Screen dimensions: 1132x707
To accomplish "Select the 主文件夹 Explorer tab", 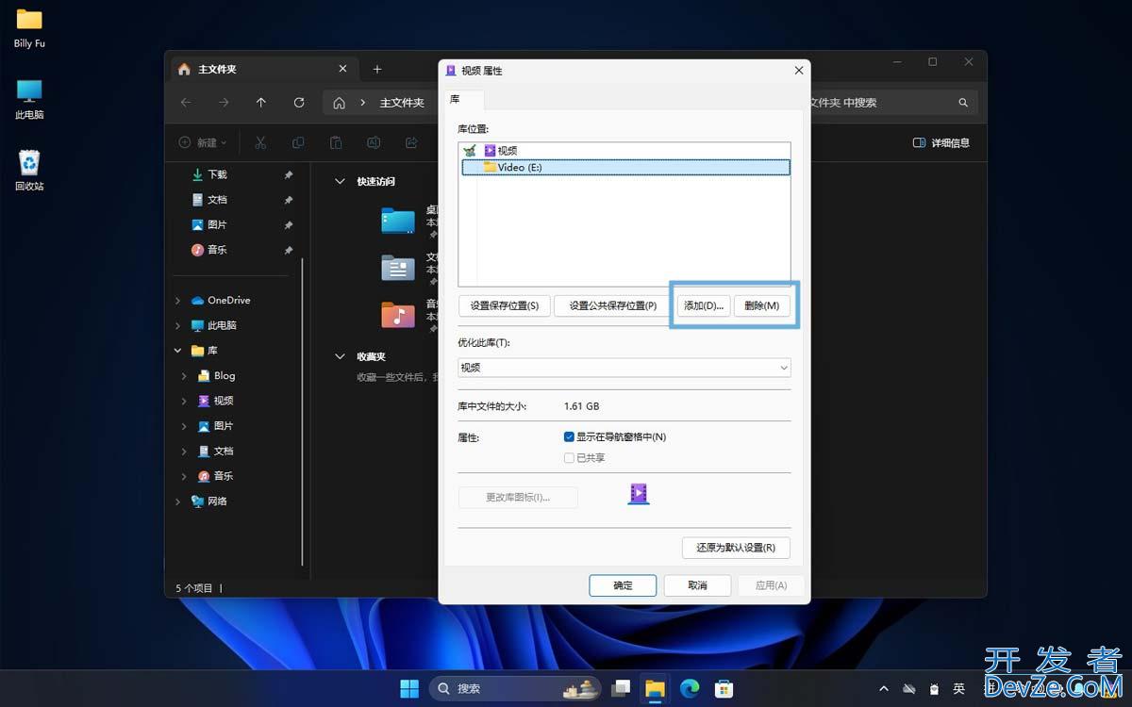I will pyautogui.click(x=262, y=70).
